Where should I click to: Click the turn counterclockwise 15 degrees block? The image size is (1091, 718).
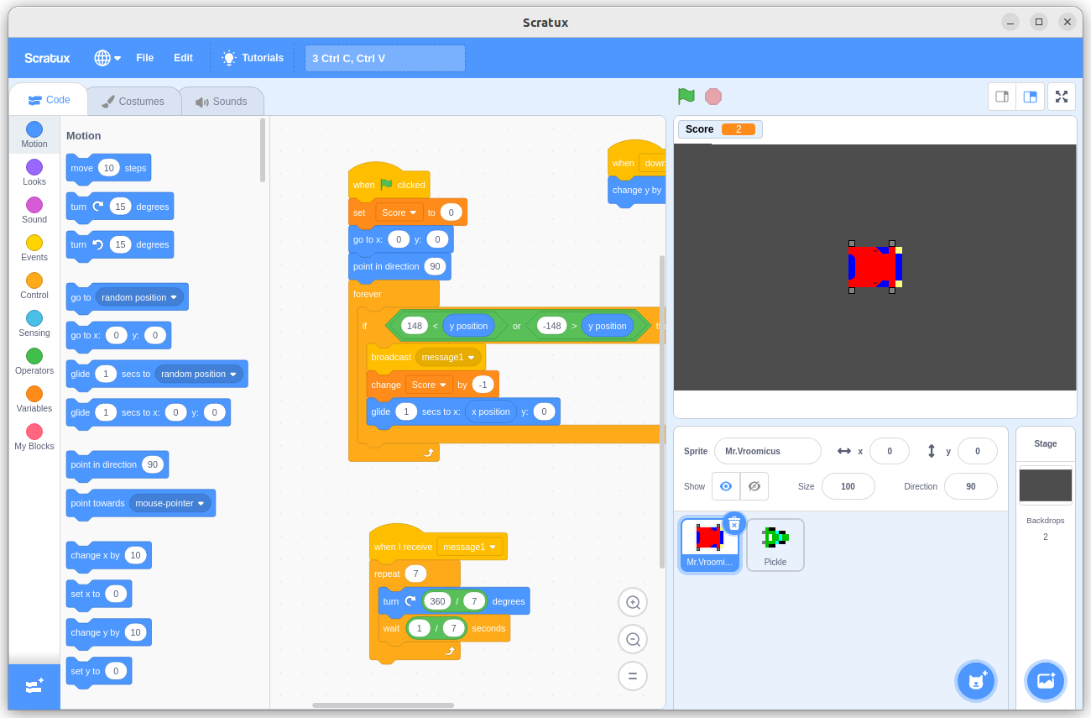coord(120,245)
